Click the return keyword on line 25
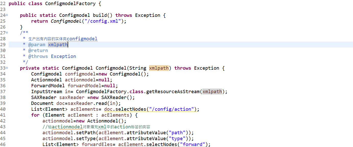Viewport: 353px width, 147px height. (40, 21)
